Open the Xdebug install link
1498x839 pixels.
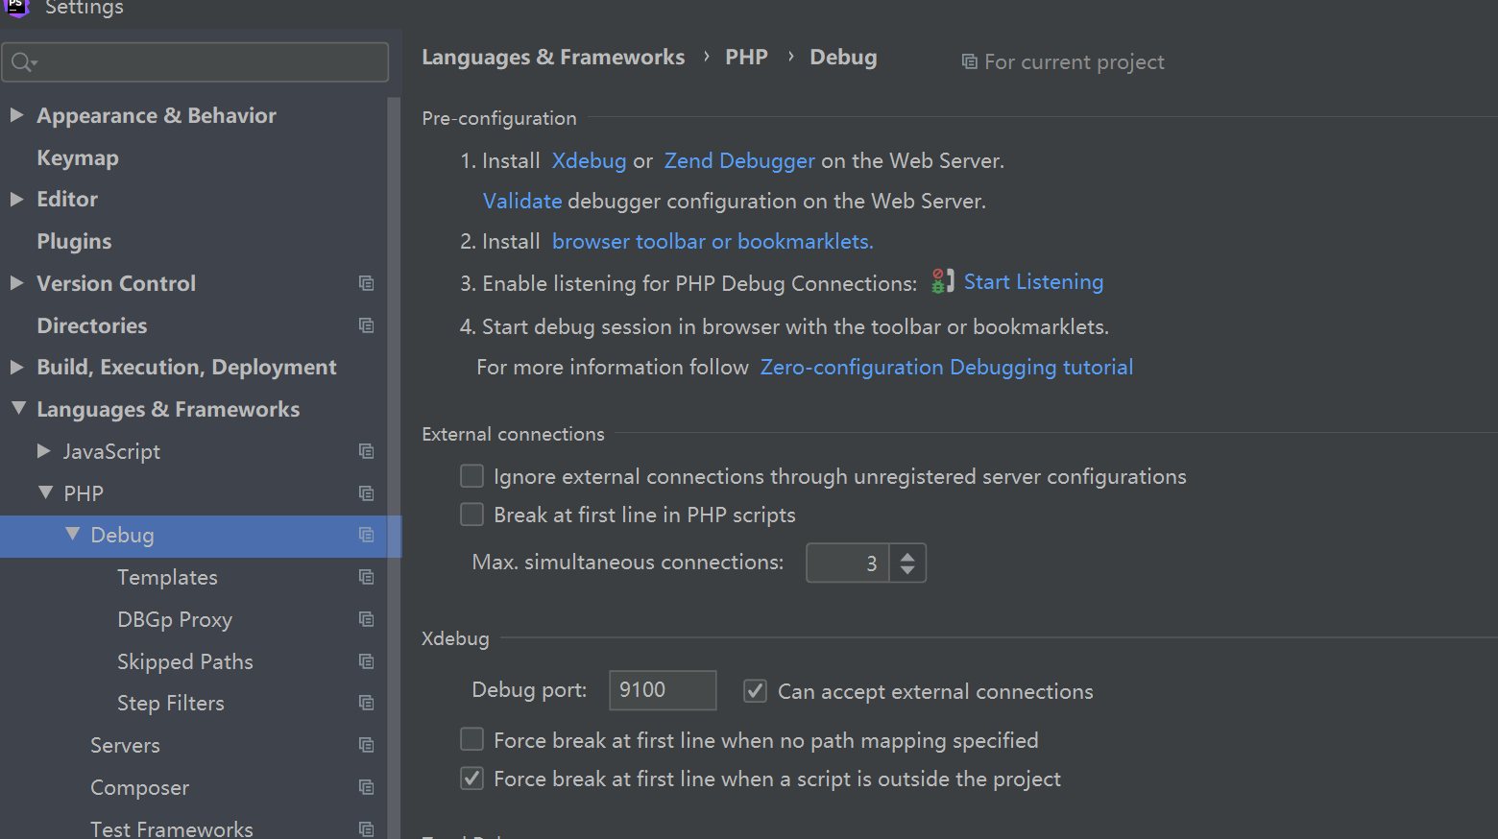click(589, 160)
